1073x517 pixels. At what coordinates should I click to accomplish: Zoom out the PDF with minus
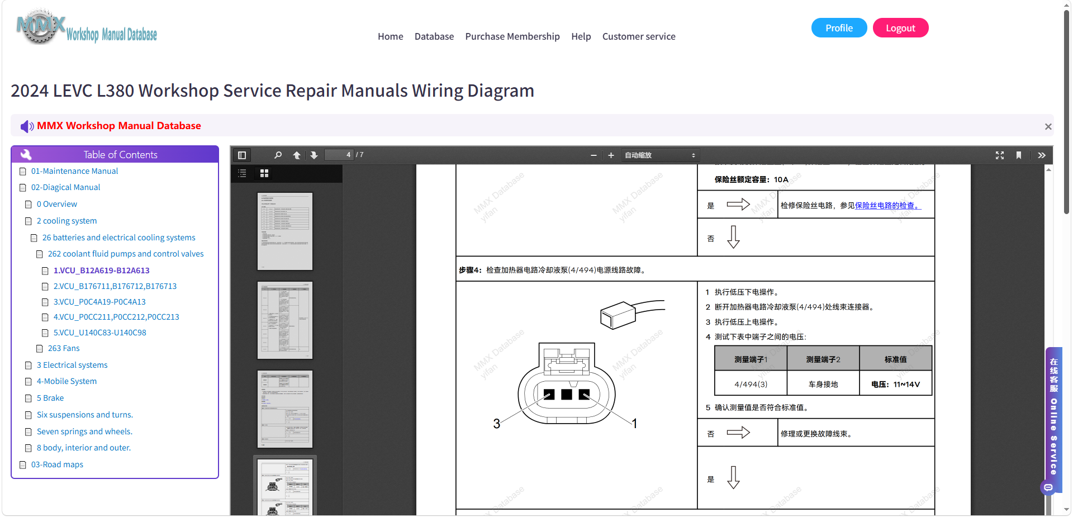click(x=594, y=155)
